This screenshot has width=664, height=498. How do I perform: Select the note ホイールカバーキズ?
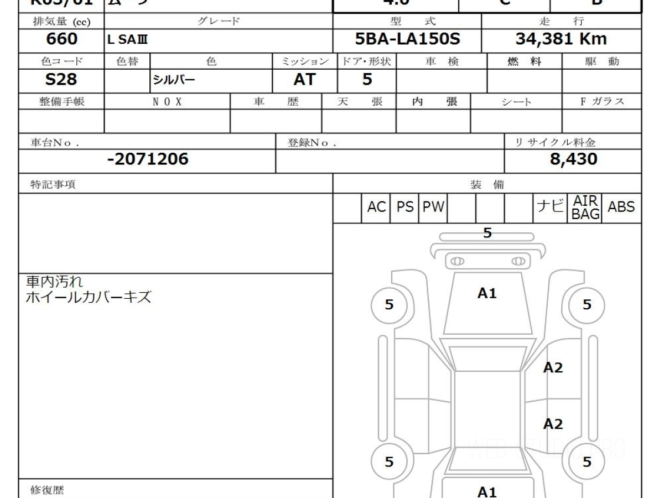89,297
